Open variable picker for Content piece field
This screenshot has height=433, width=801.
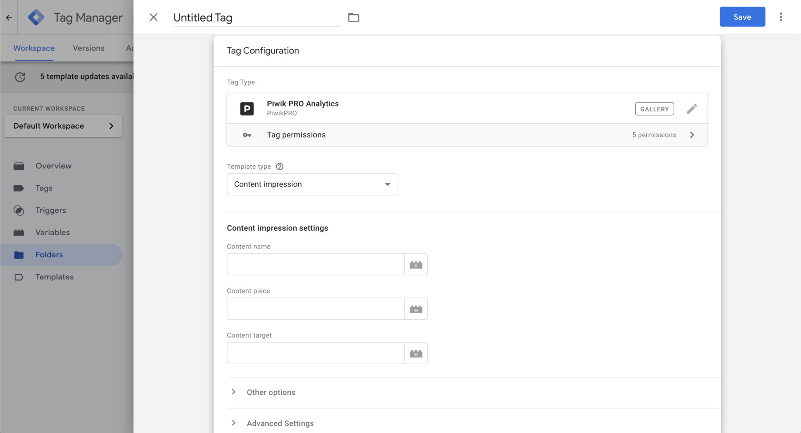tap(416, 309)
